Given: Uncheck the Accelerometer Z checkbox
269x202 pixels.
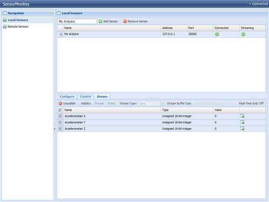Looking at the screenshot, I should pos(60,129).
